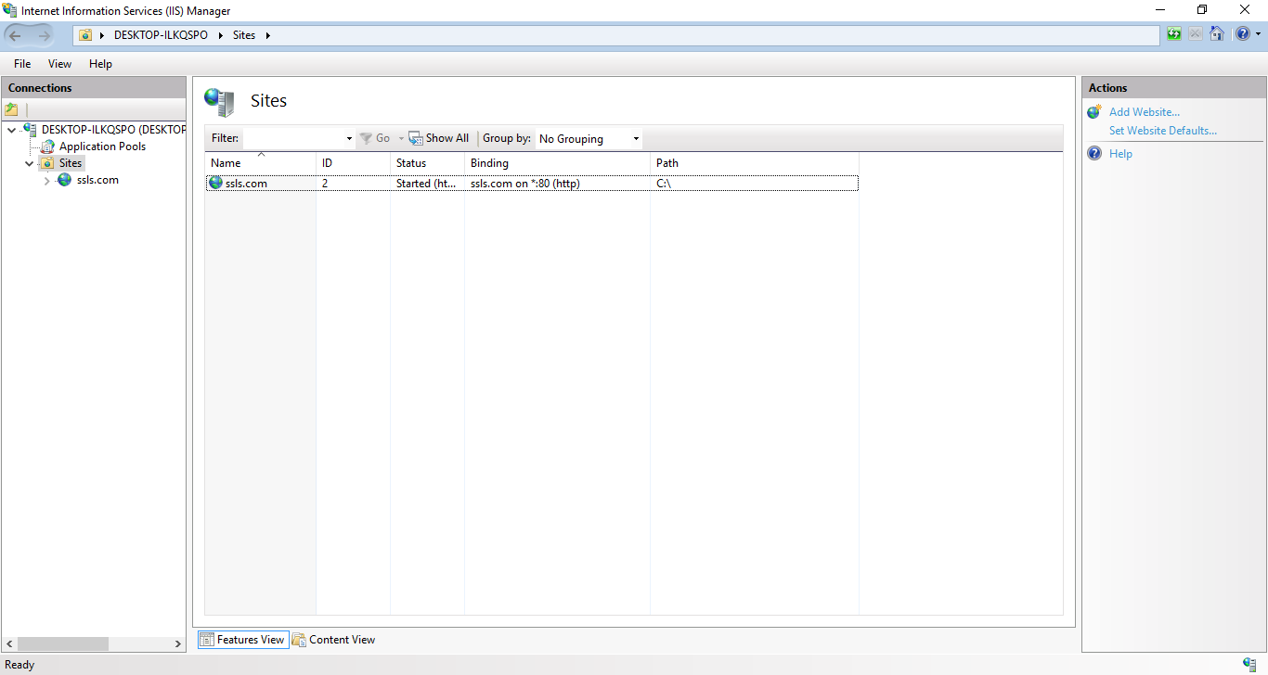Switch to the Content View tab
The height and width of the screenshot is (675, 1268).
point(334,640)
